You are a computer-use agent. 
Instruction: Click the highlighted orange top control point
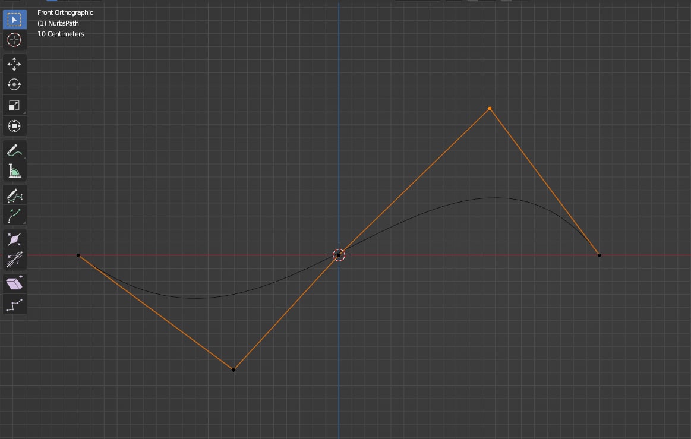click(x=490, y=108)
